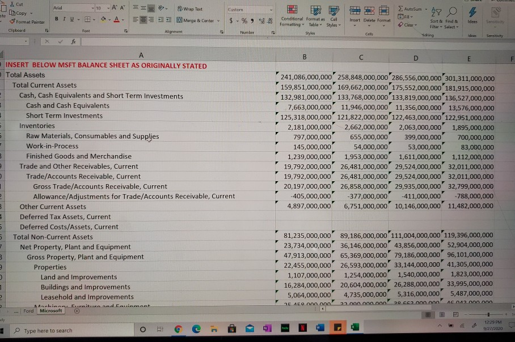Open the font size 10 dropdown
515x342 pixels.
click(x=108, y=8)
